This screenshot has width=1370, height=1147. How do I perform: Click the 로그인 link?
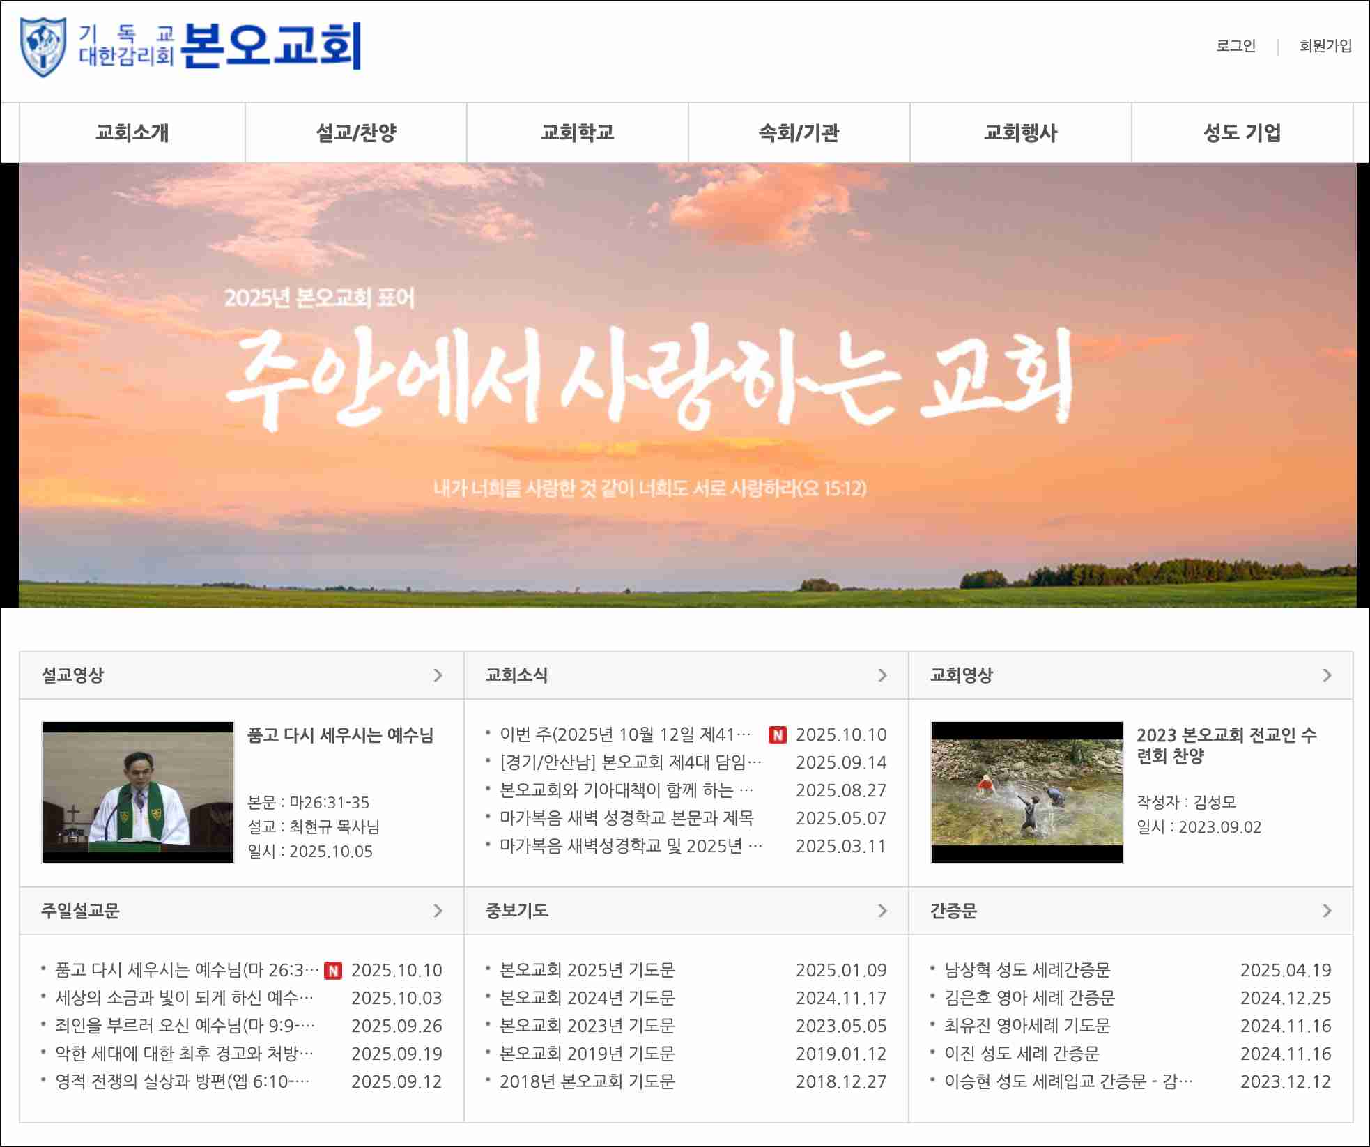1236,46
